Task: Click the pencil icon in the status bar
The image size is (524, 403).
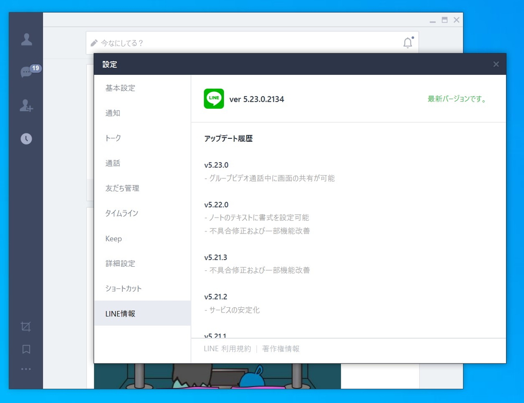Action: pyautogui.click(x=94, y=43)
